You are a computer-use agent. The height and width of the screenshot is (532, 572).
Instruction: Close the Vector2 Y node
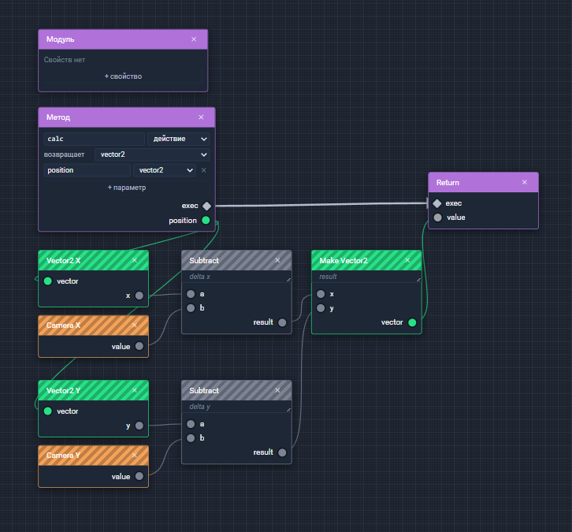point(134,390)
